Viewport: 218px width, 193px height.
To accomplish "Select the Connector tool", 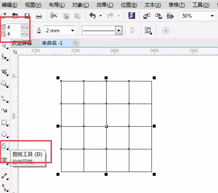I will tap(5, 188).
